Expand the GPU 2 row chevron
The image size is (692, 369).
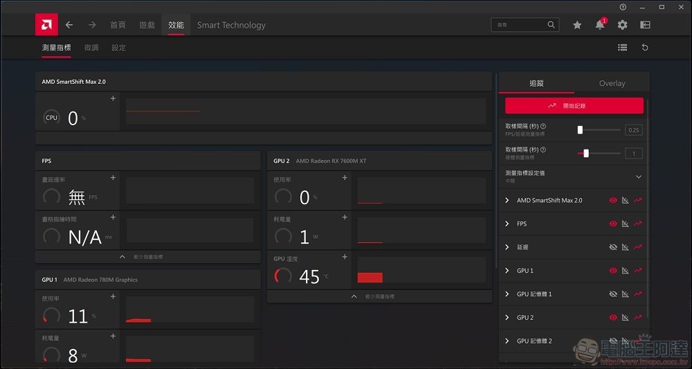point(507,317)
